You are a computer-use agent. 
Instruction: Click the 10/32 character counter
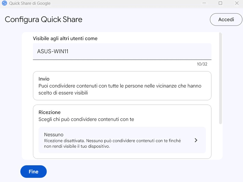coord(202,64)
